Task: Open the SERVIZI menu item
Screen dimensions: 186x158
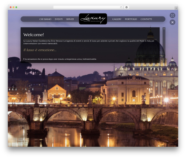Action: point(70,19)
